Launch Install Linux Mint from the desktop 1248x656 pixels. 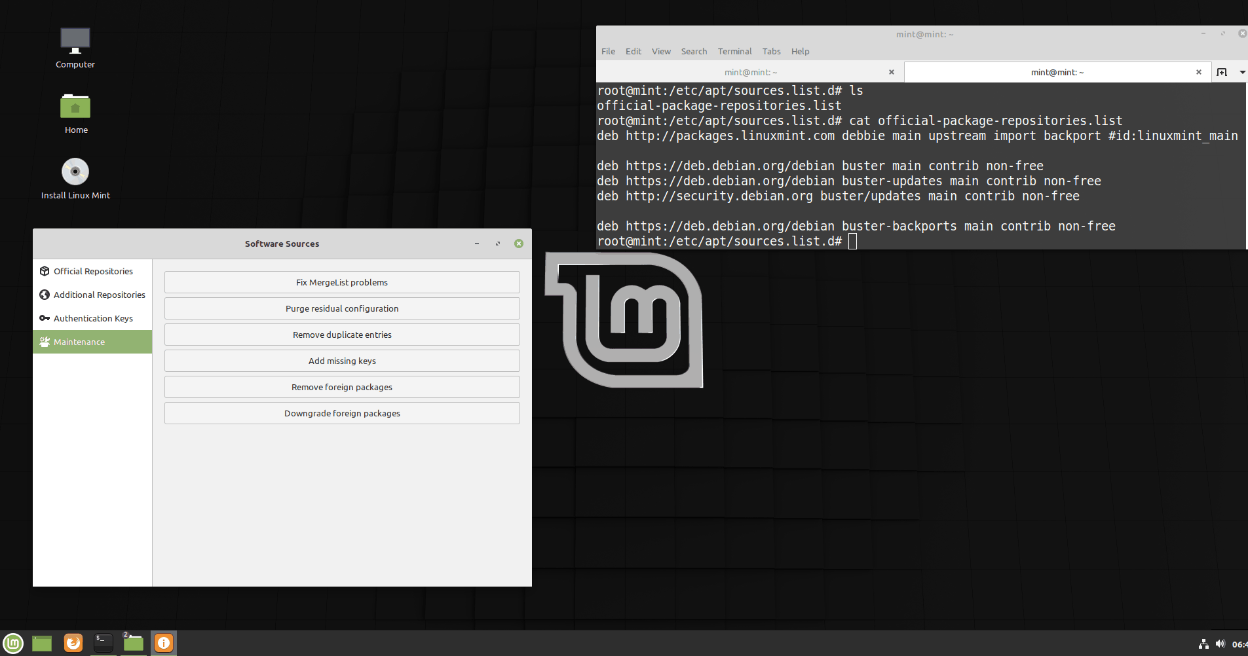coord(75,178)
